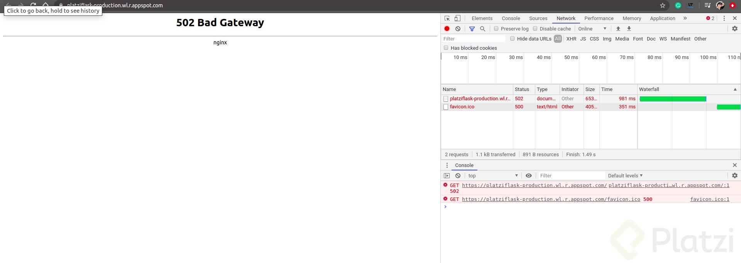Check Hide data URLs
This screenshot has width=741, height=263.
click(x=513, y=39)
